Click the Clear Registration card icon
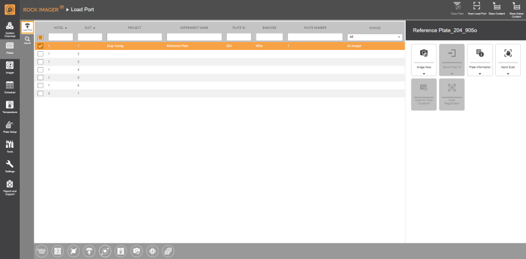This screenshot has width=526, height=259. 452,94
